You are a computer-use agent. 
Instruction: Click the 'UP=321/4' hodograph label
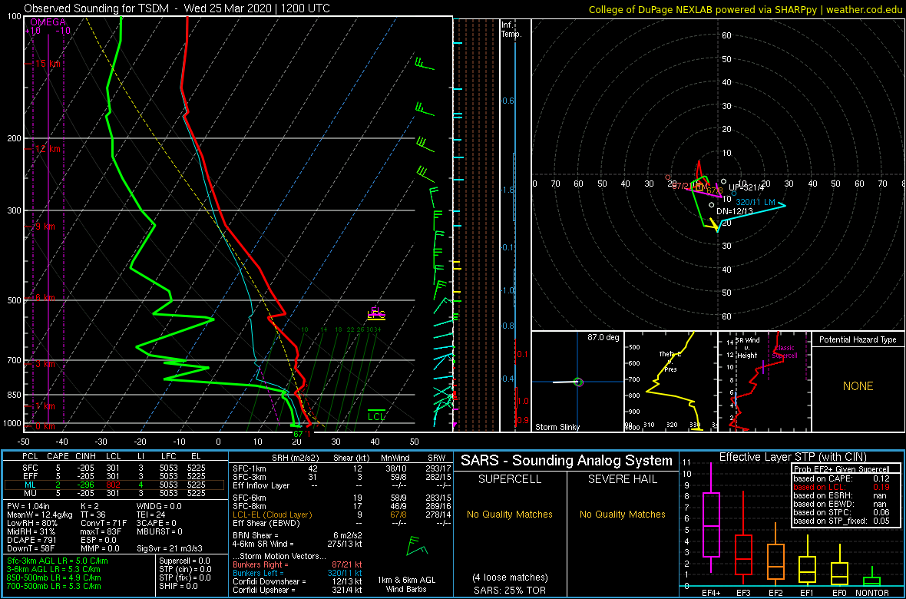tap(746, 188)
